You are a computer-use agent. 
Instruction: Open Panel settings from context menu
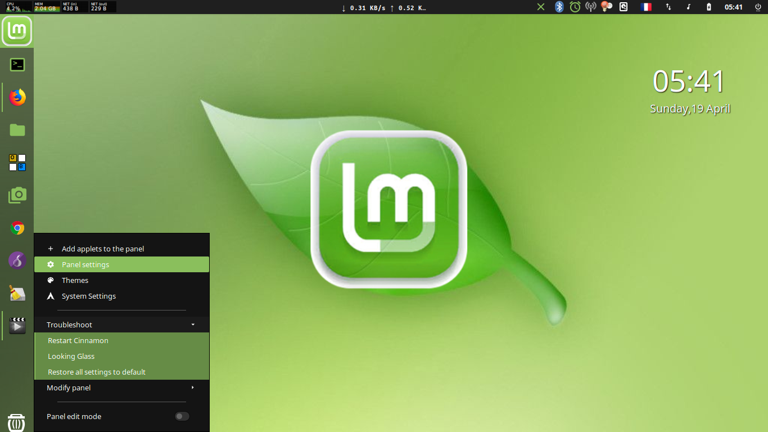121,264
